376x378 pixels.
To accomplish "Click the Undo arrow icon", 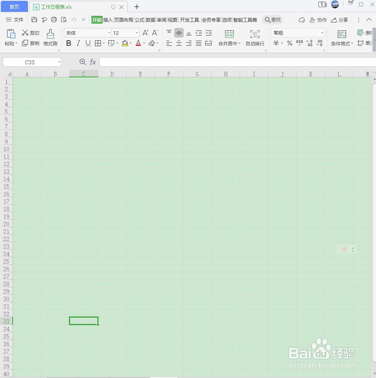I will [74, 20].
